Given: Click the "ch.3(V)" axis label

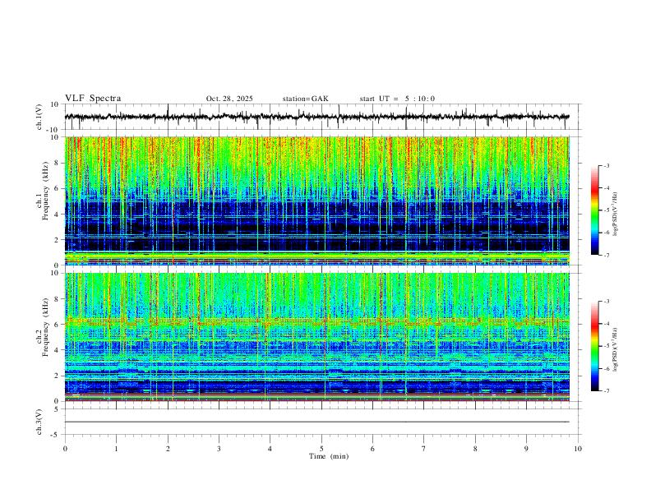Looking at the screenshot, I should tap(39, 422).
